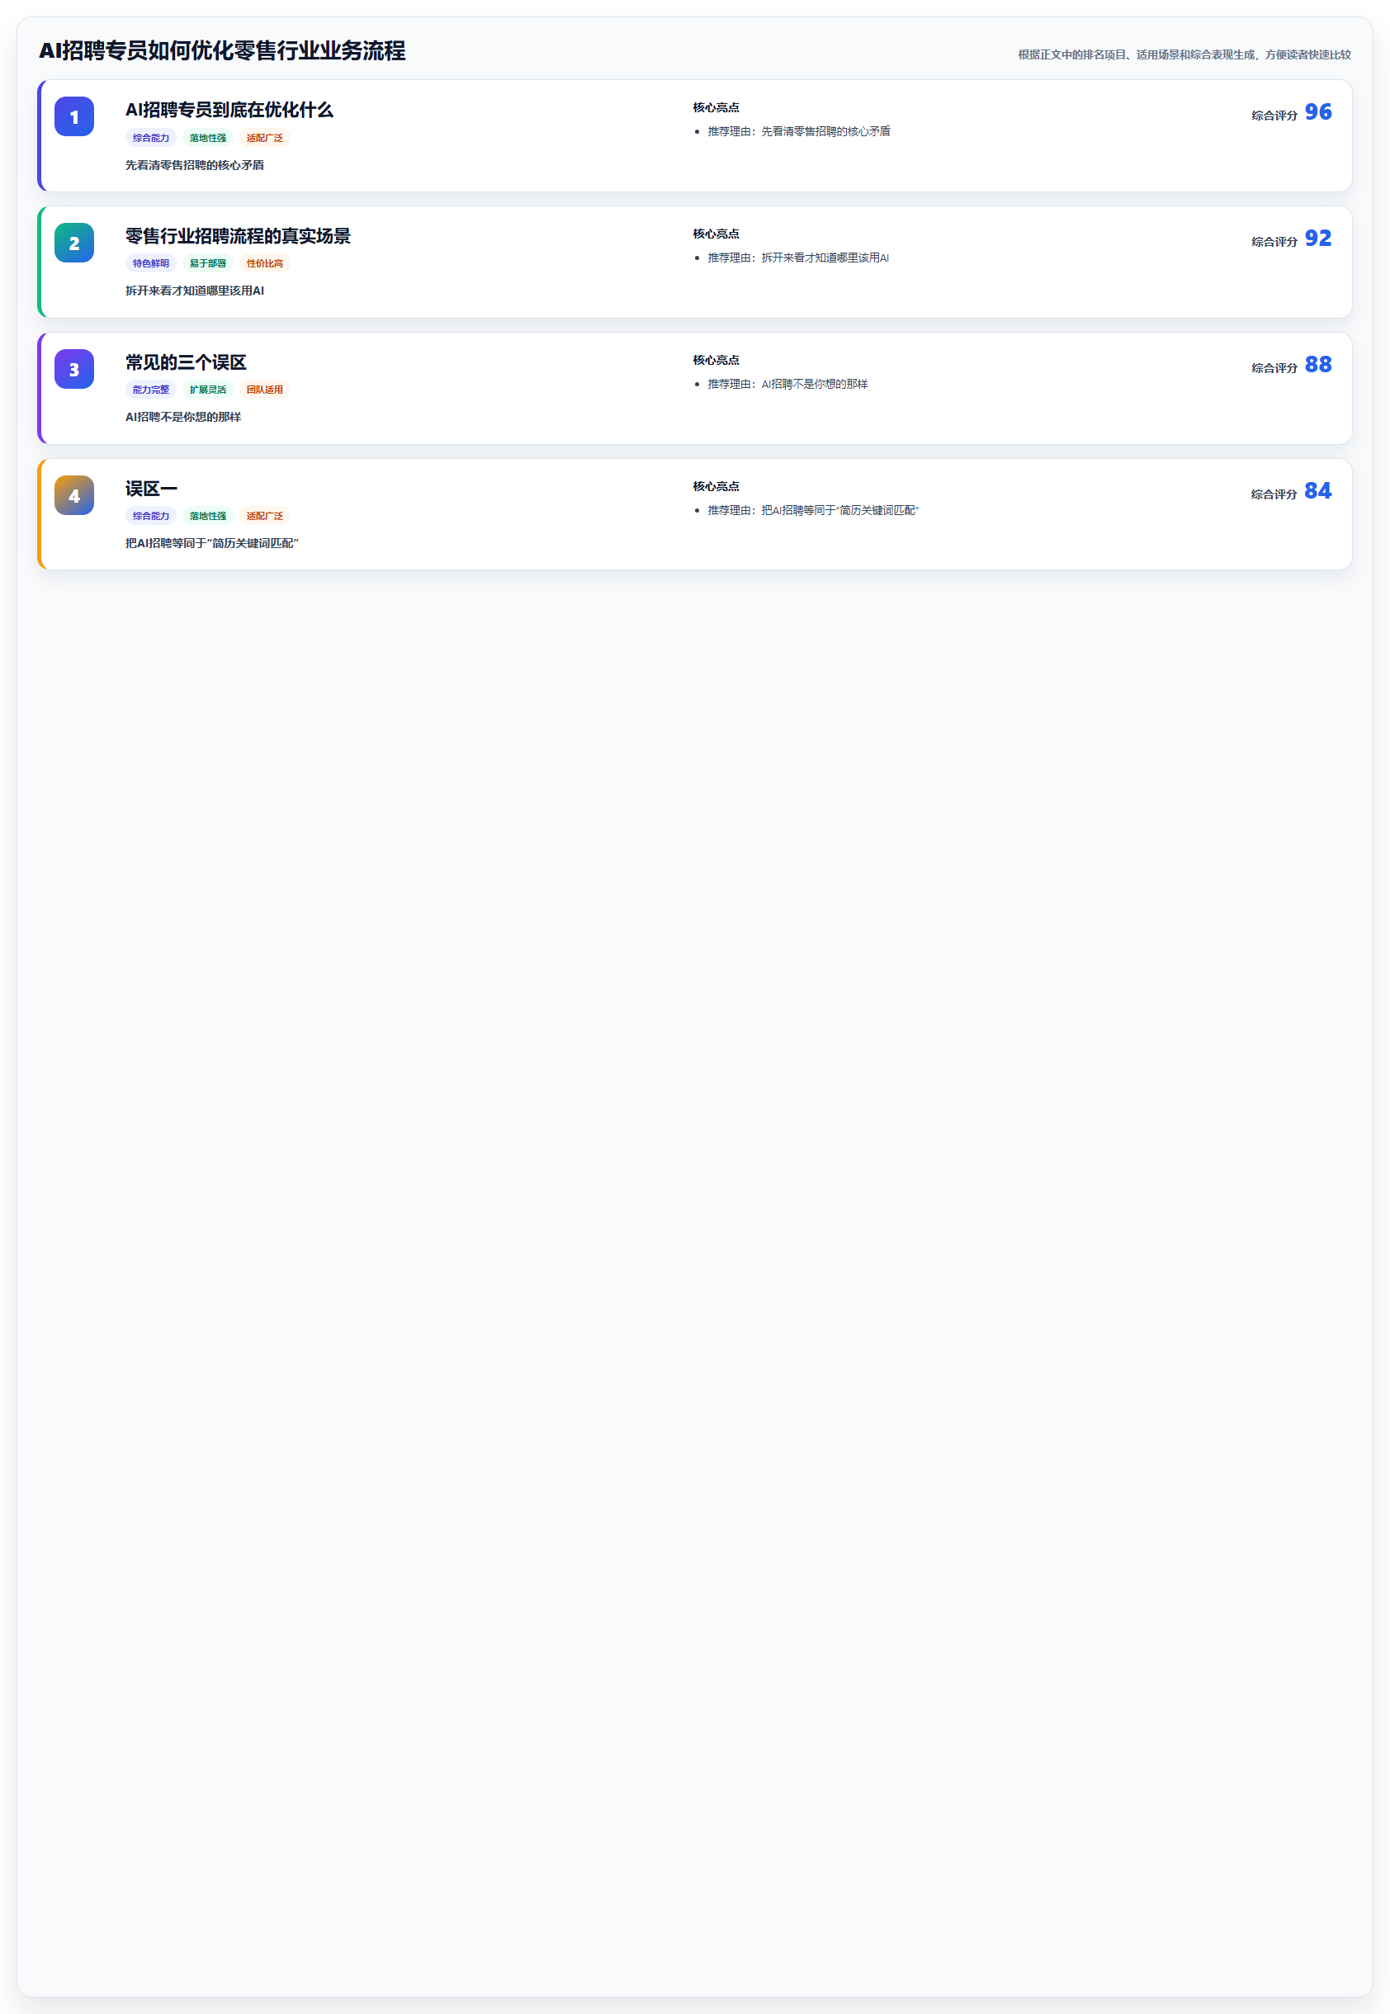Select the 性价比高 tag
This screenshot has height=2014, width=1390.
tap(265, 263)
